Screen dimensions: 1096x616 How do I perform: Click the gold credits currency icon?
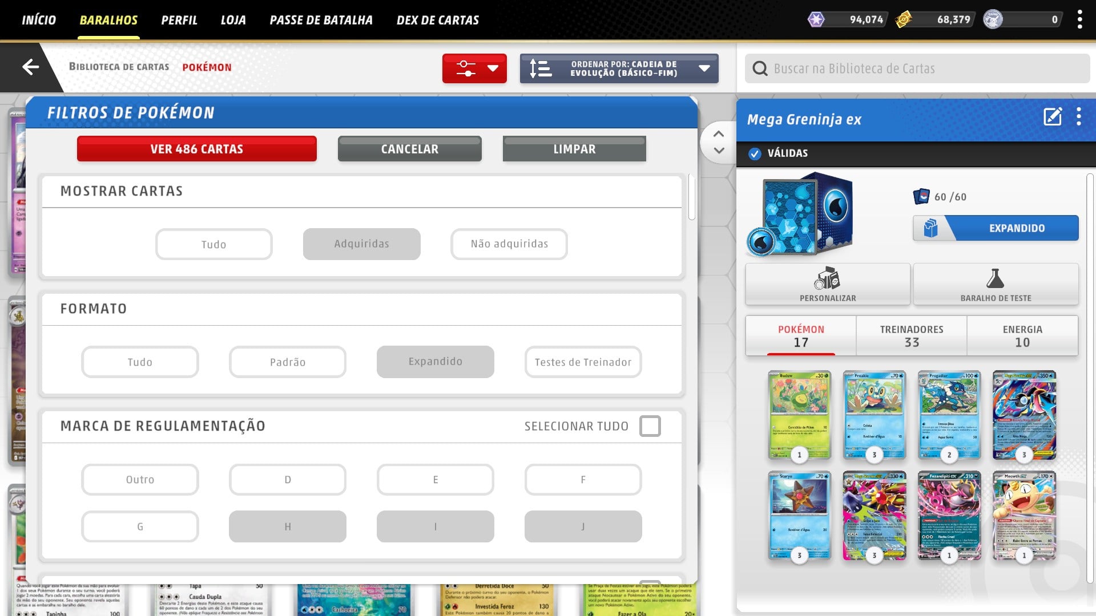point(903,19)
